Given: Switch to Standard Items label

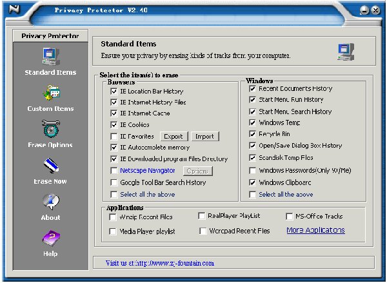Looking at the screenshot, I should coord(50,72).
